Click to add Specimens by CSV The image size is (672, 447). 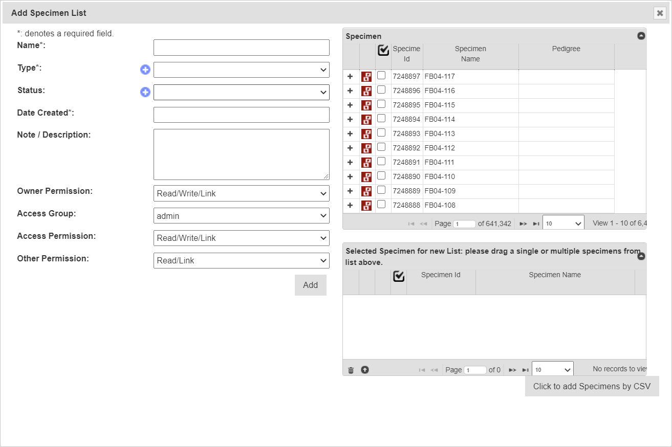pyautogui.click(x=592, y=386)
